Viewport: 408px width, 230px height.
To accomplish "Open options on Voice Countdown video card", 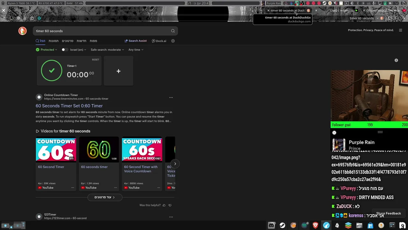I will pyautogui.click(x=158, y=188).
